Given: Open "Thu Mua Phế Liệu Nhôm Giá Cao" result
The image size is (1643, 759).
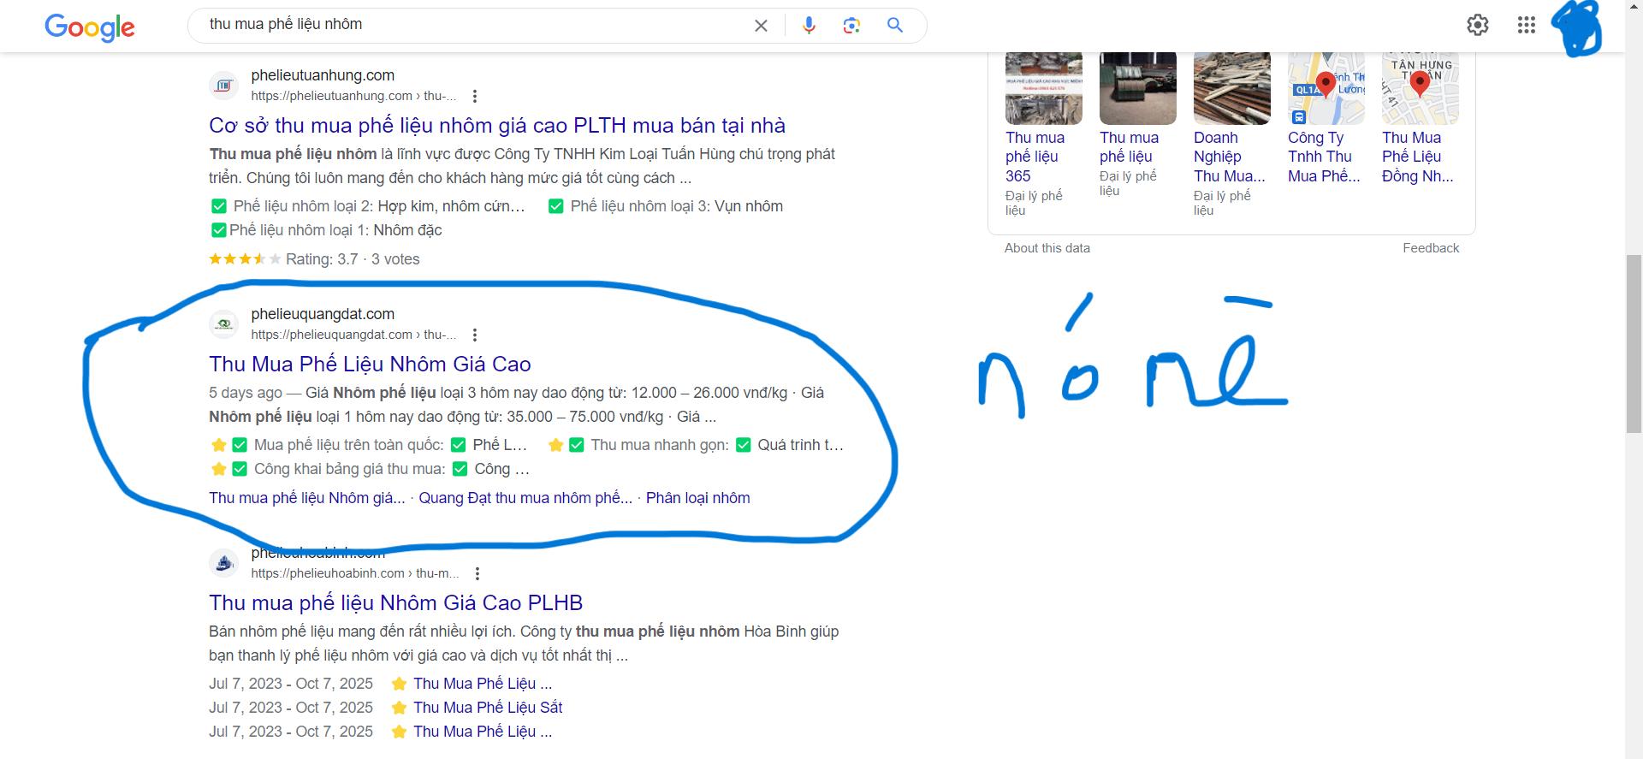Looking at the screenshot, I should click(x=370, y=365).
